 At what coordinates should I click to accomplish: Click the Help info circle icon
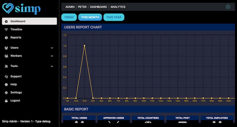click(x=6, y=84)
